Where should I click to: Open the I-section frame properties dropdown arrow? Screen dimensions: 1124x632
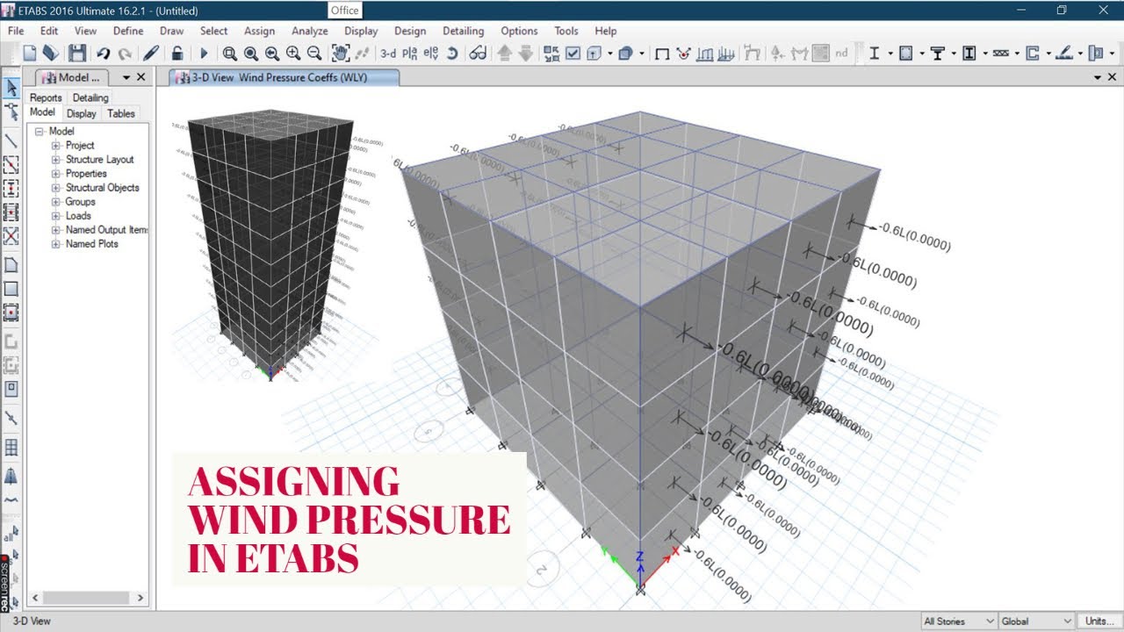(x=890, y=54)
